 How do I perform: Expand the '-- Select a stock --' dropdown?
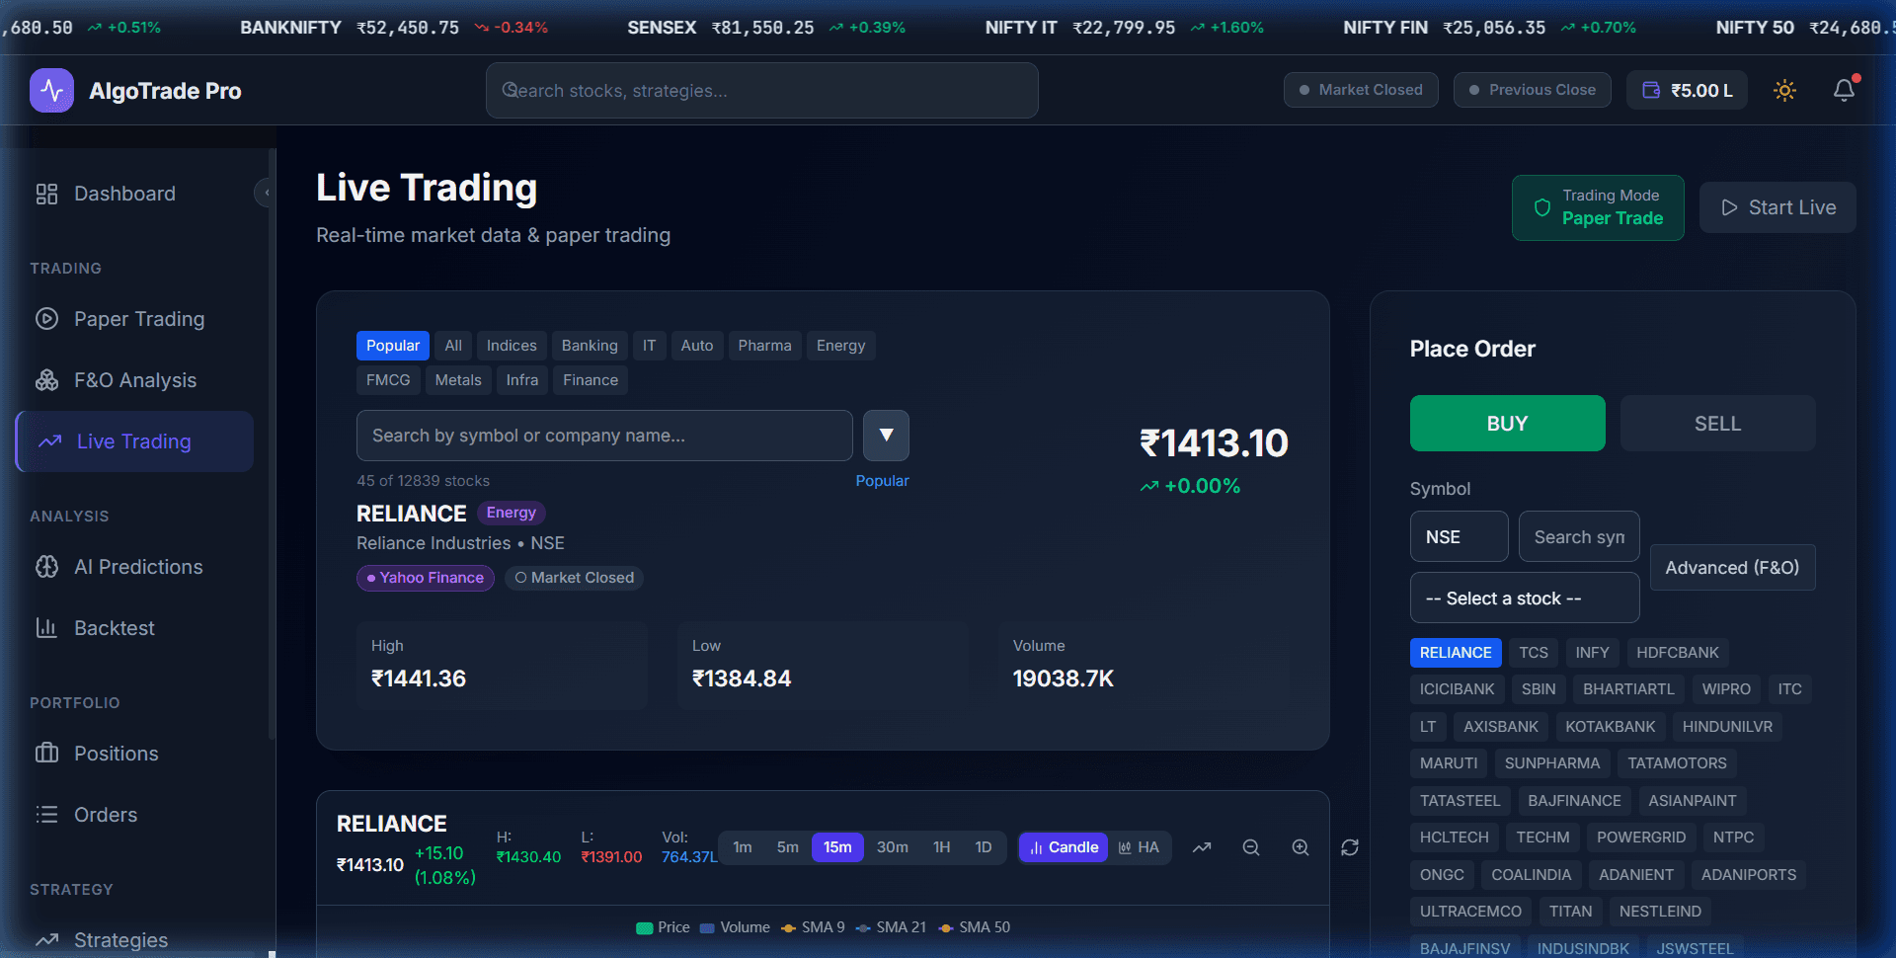click(x=1524, y=598)
